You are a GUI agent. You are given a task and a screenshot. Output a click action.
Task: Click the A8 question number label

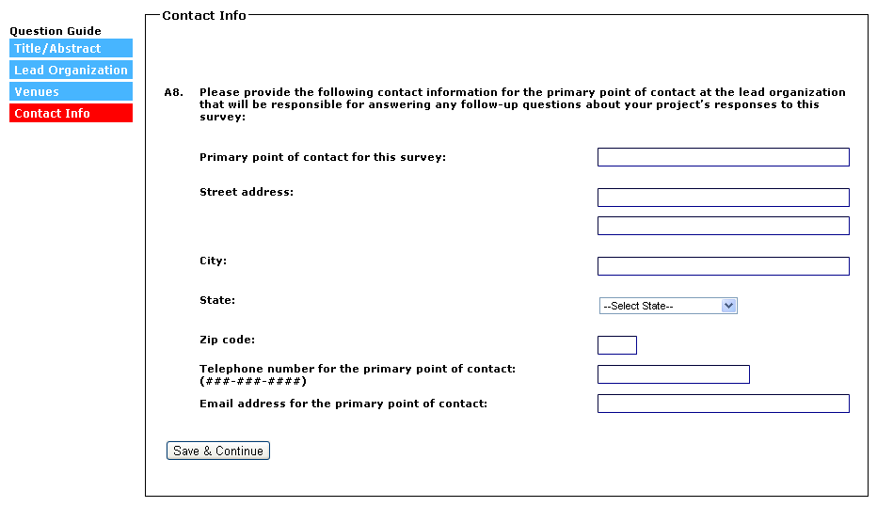click(x=173, y=92)
